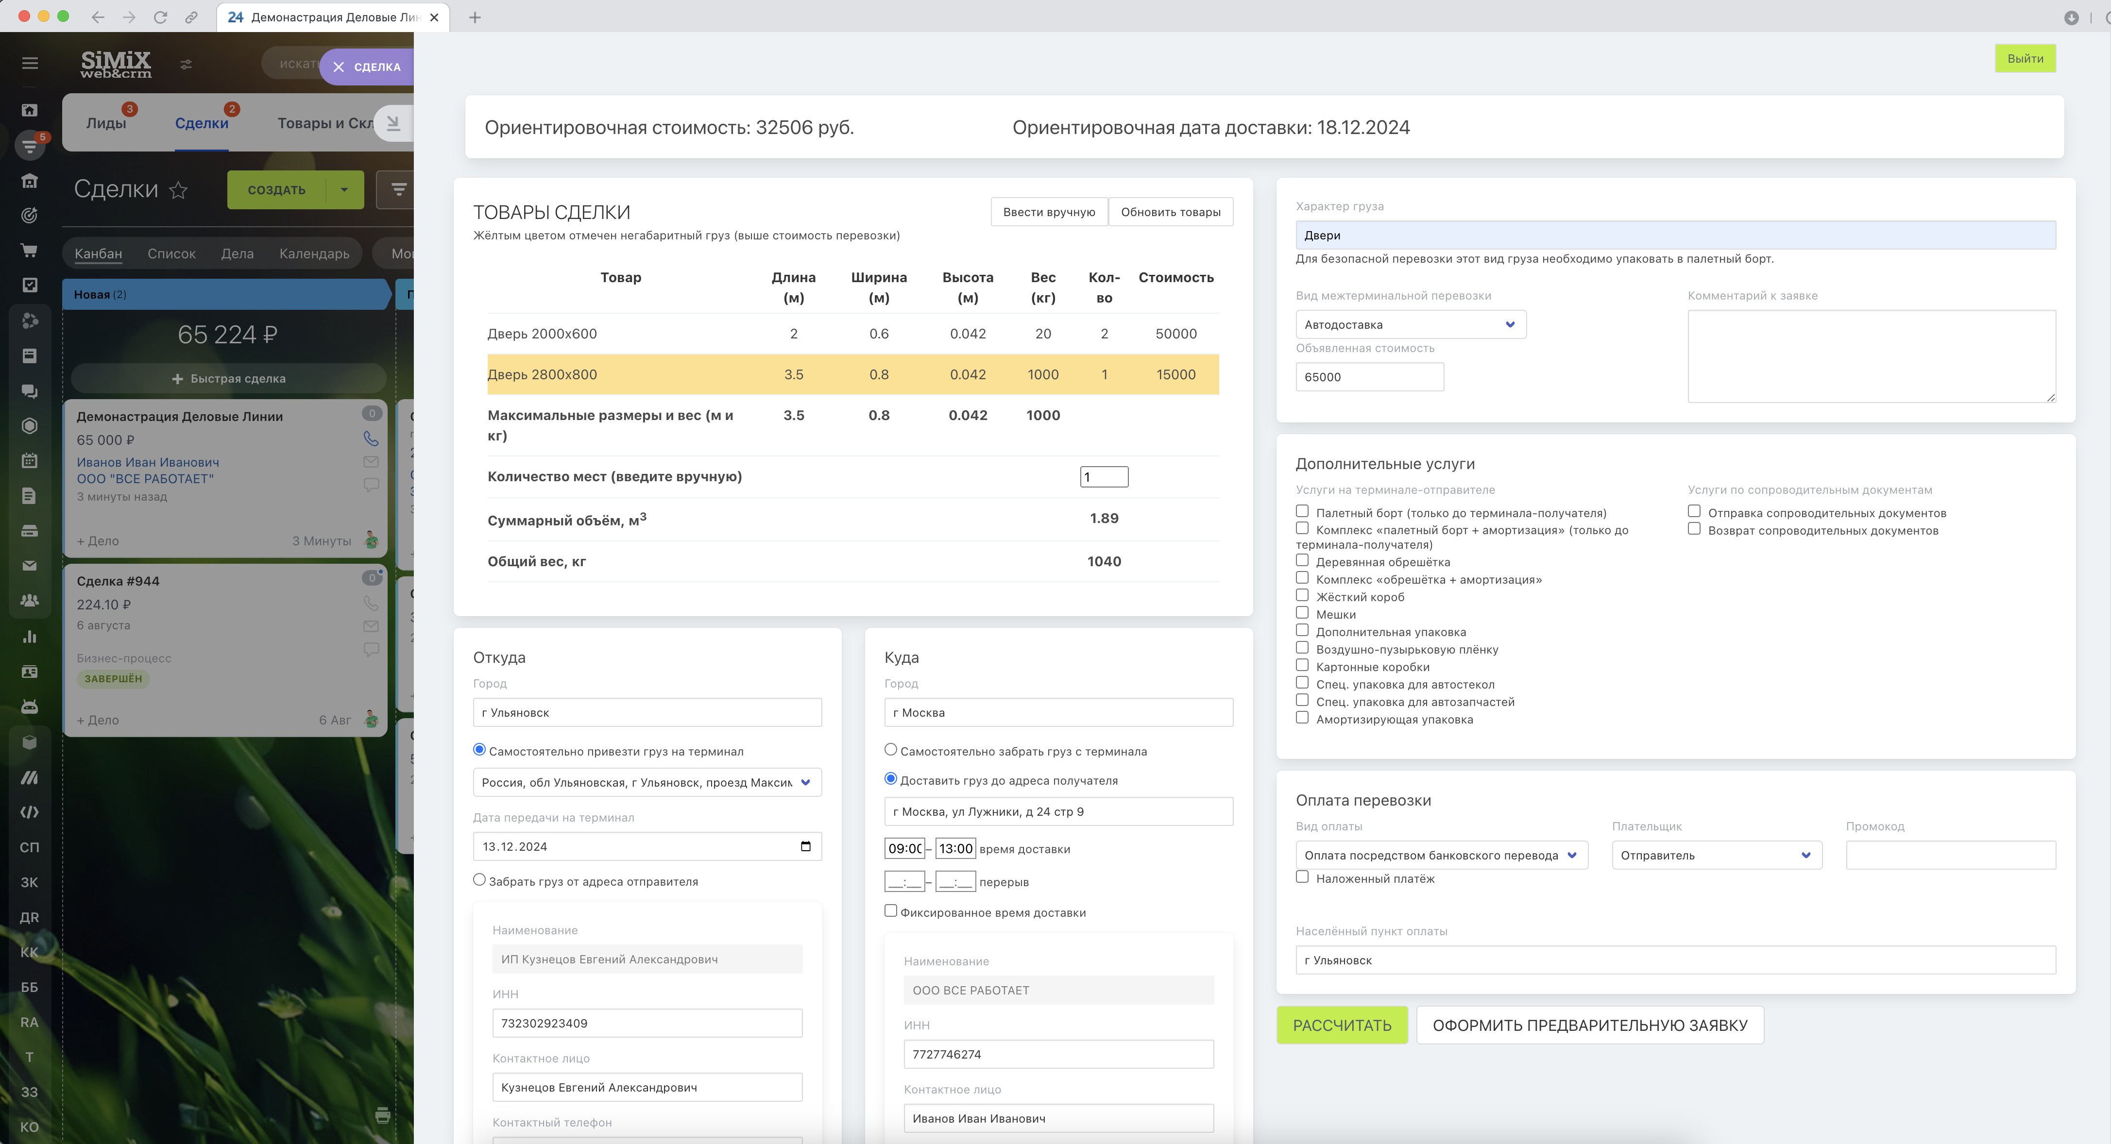2111x1144 pixels.
Task: Click the phone icon on the Демонастрация deal card
Action: pos(371,438)
